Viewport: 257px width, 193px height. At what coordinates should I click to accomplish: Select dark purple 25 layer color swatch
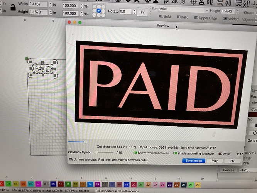[x=169, y=185]
